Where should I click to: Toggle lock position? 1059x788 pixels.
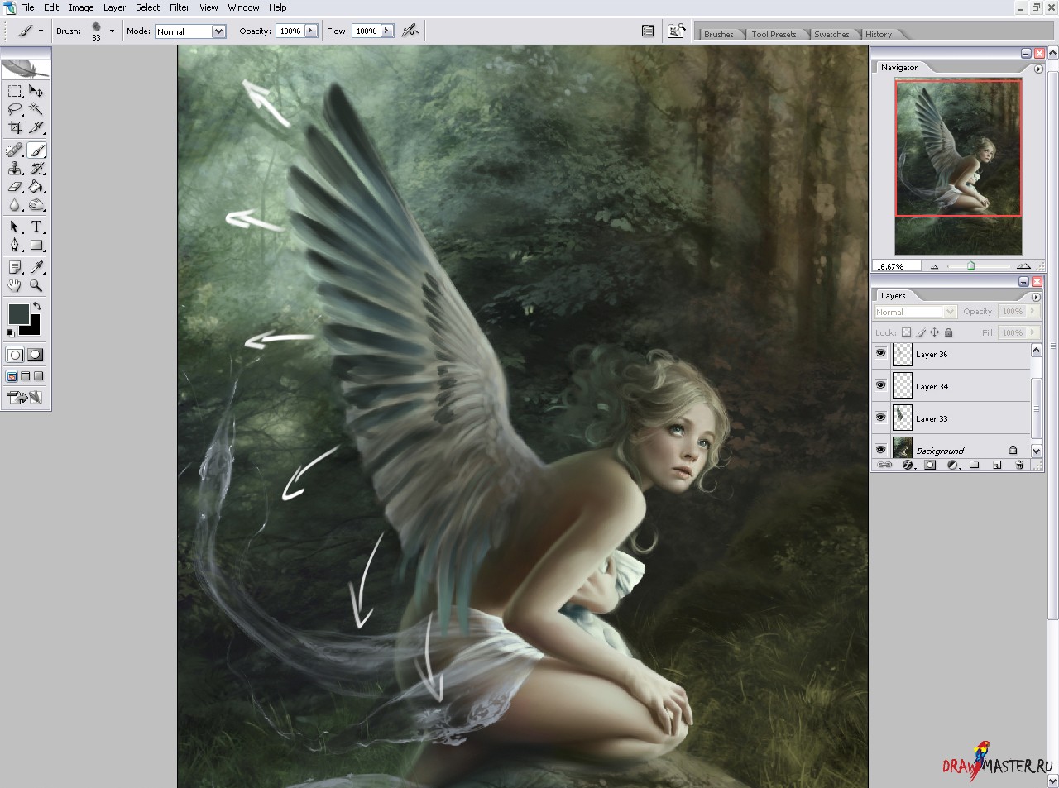coord(935,332)
